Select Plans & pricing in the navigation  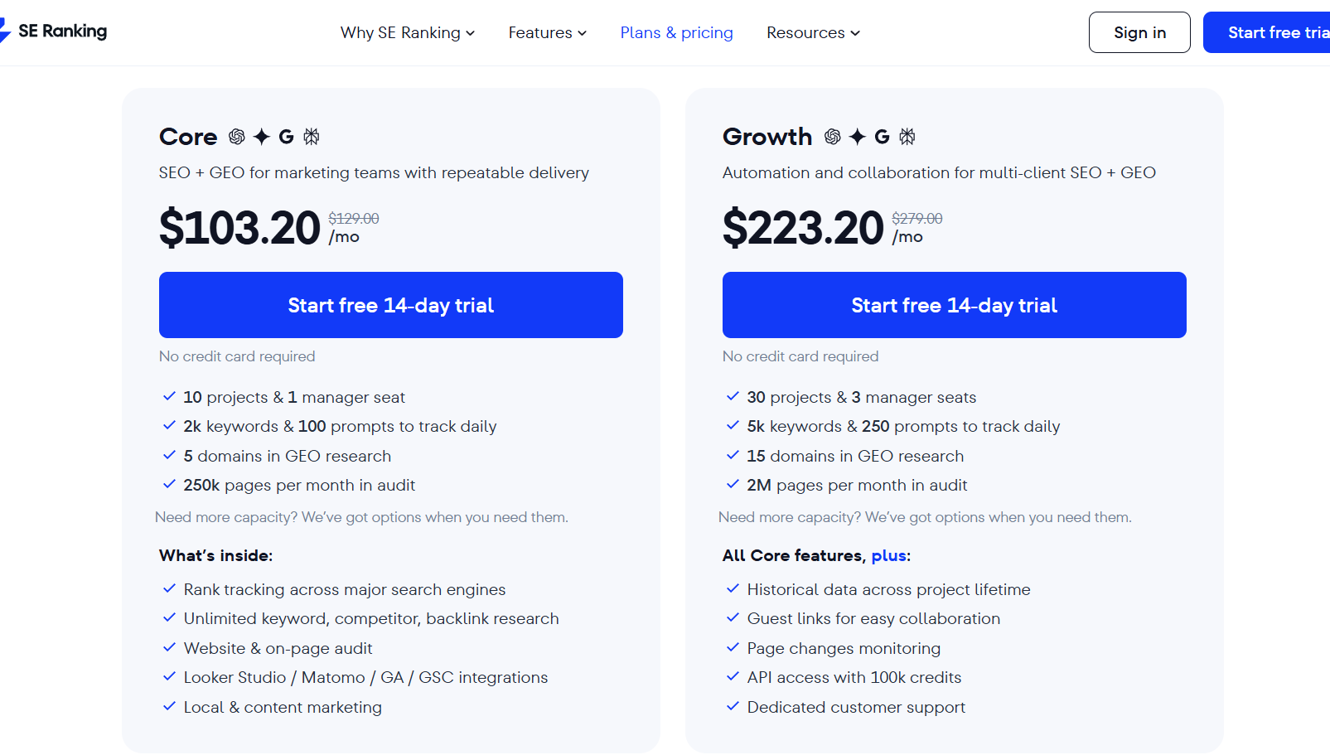click(676, 32)
